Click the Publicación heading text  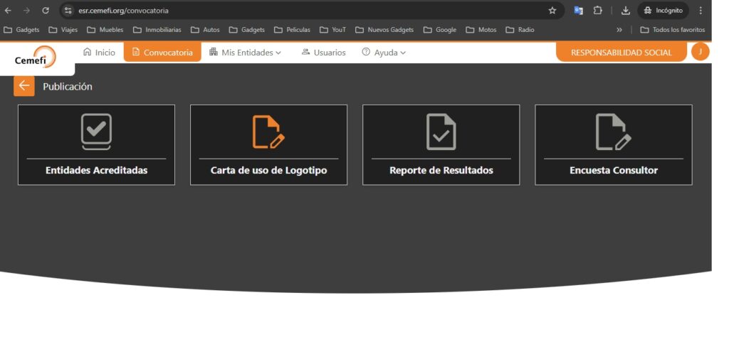tap(68, 86)
